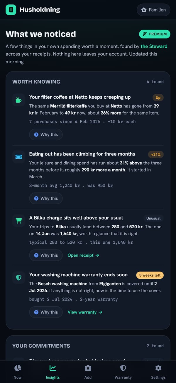Open the Now tab pie chart icon

18,368
